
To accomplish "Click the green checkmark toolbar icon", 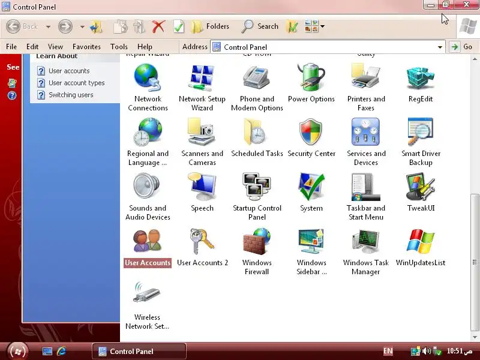I will click(x=179, y=26).
